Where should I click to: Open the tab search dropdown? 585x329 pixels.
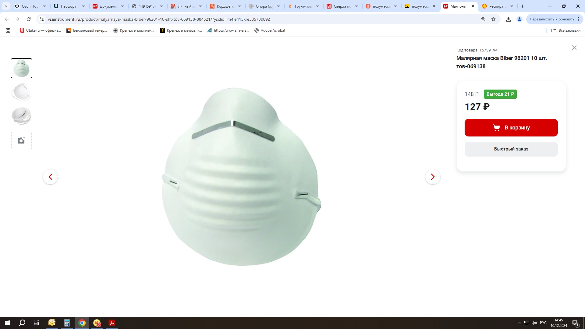[6, 6]
